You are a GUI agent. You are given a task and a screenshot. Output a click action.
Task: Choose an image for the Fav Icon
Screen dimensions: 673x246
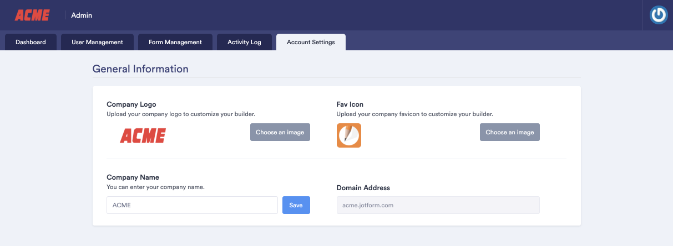pos(509,133)
